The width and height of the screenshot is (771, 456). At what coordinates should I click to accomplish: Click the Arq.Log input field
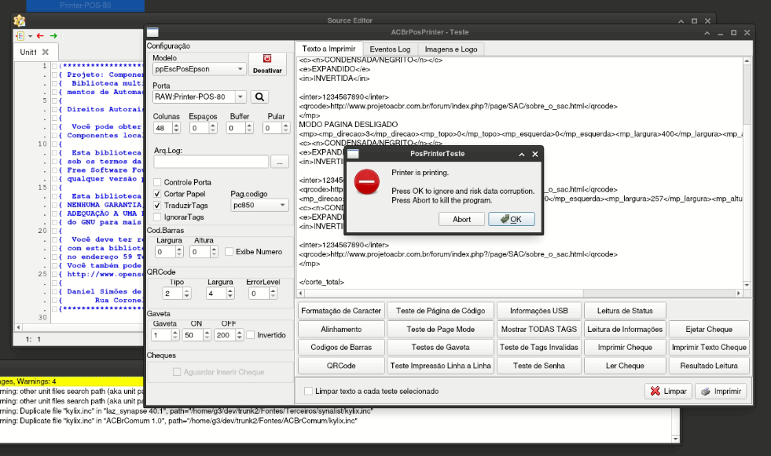[211, 162]
